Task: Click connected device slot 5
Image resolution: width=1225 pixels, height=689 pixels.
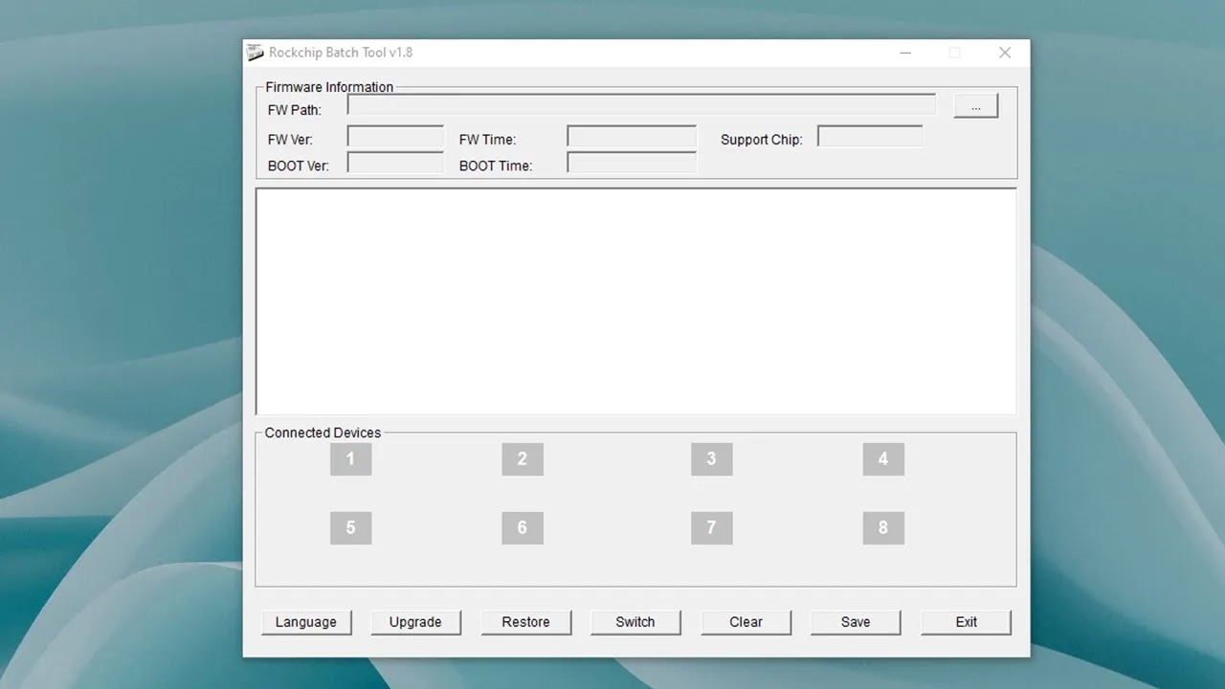Action: pos(350,527)
